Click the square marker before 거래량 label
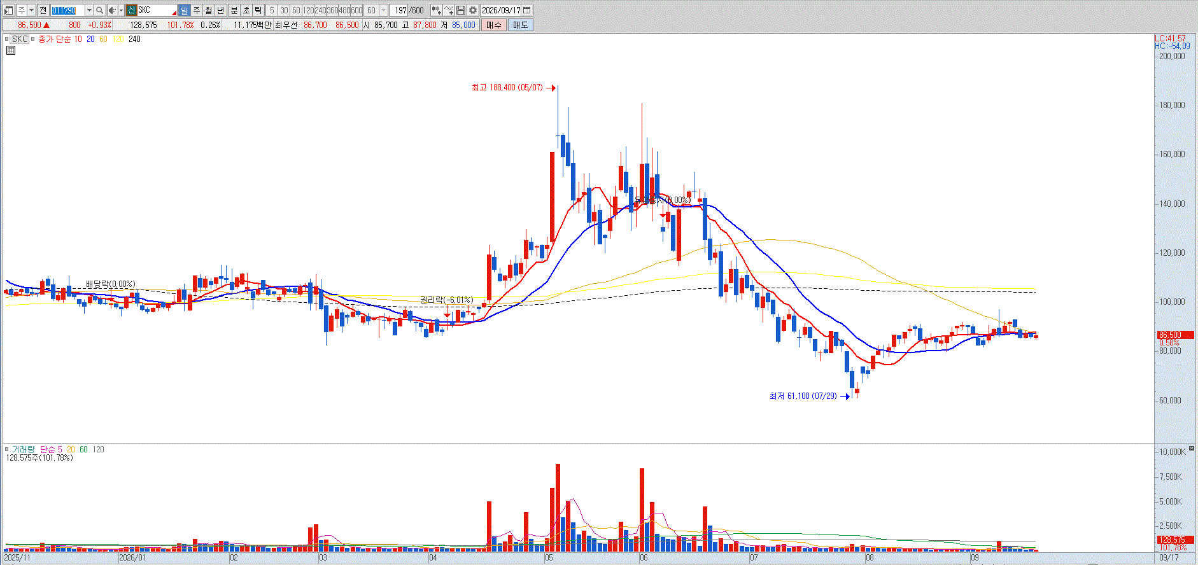The height and width of the screenshot is (565, 1198). tap(7, 449)
